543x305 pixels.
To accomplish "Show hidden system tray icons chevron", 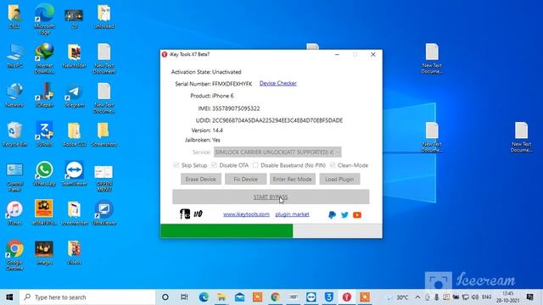I will [417, 297].
